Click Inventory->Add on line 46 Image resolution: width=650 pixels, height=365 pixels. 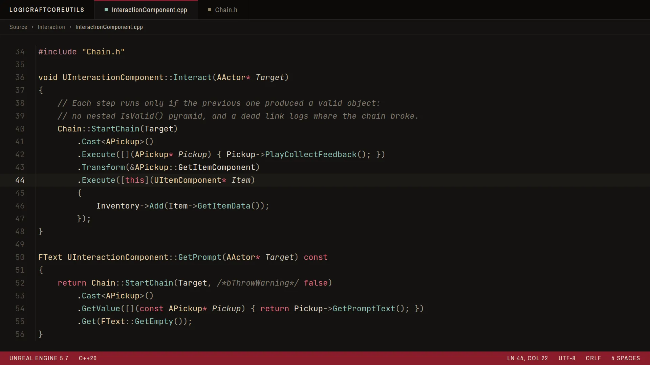130,206
